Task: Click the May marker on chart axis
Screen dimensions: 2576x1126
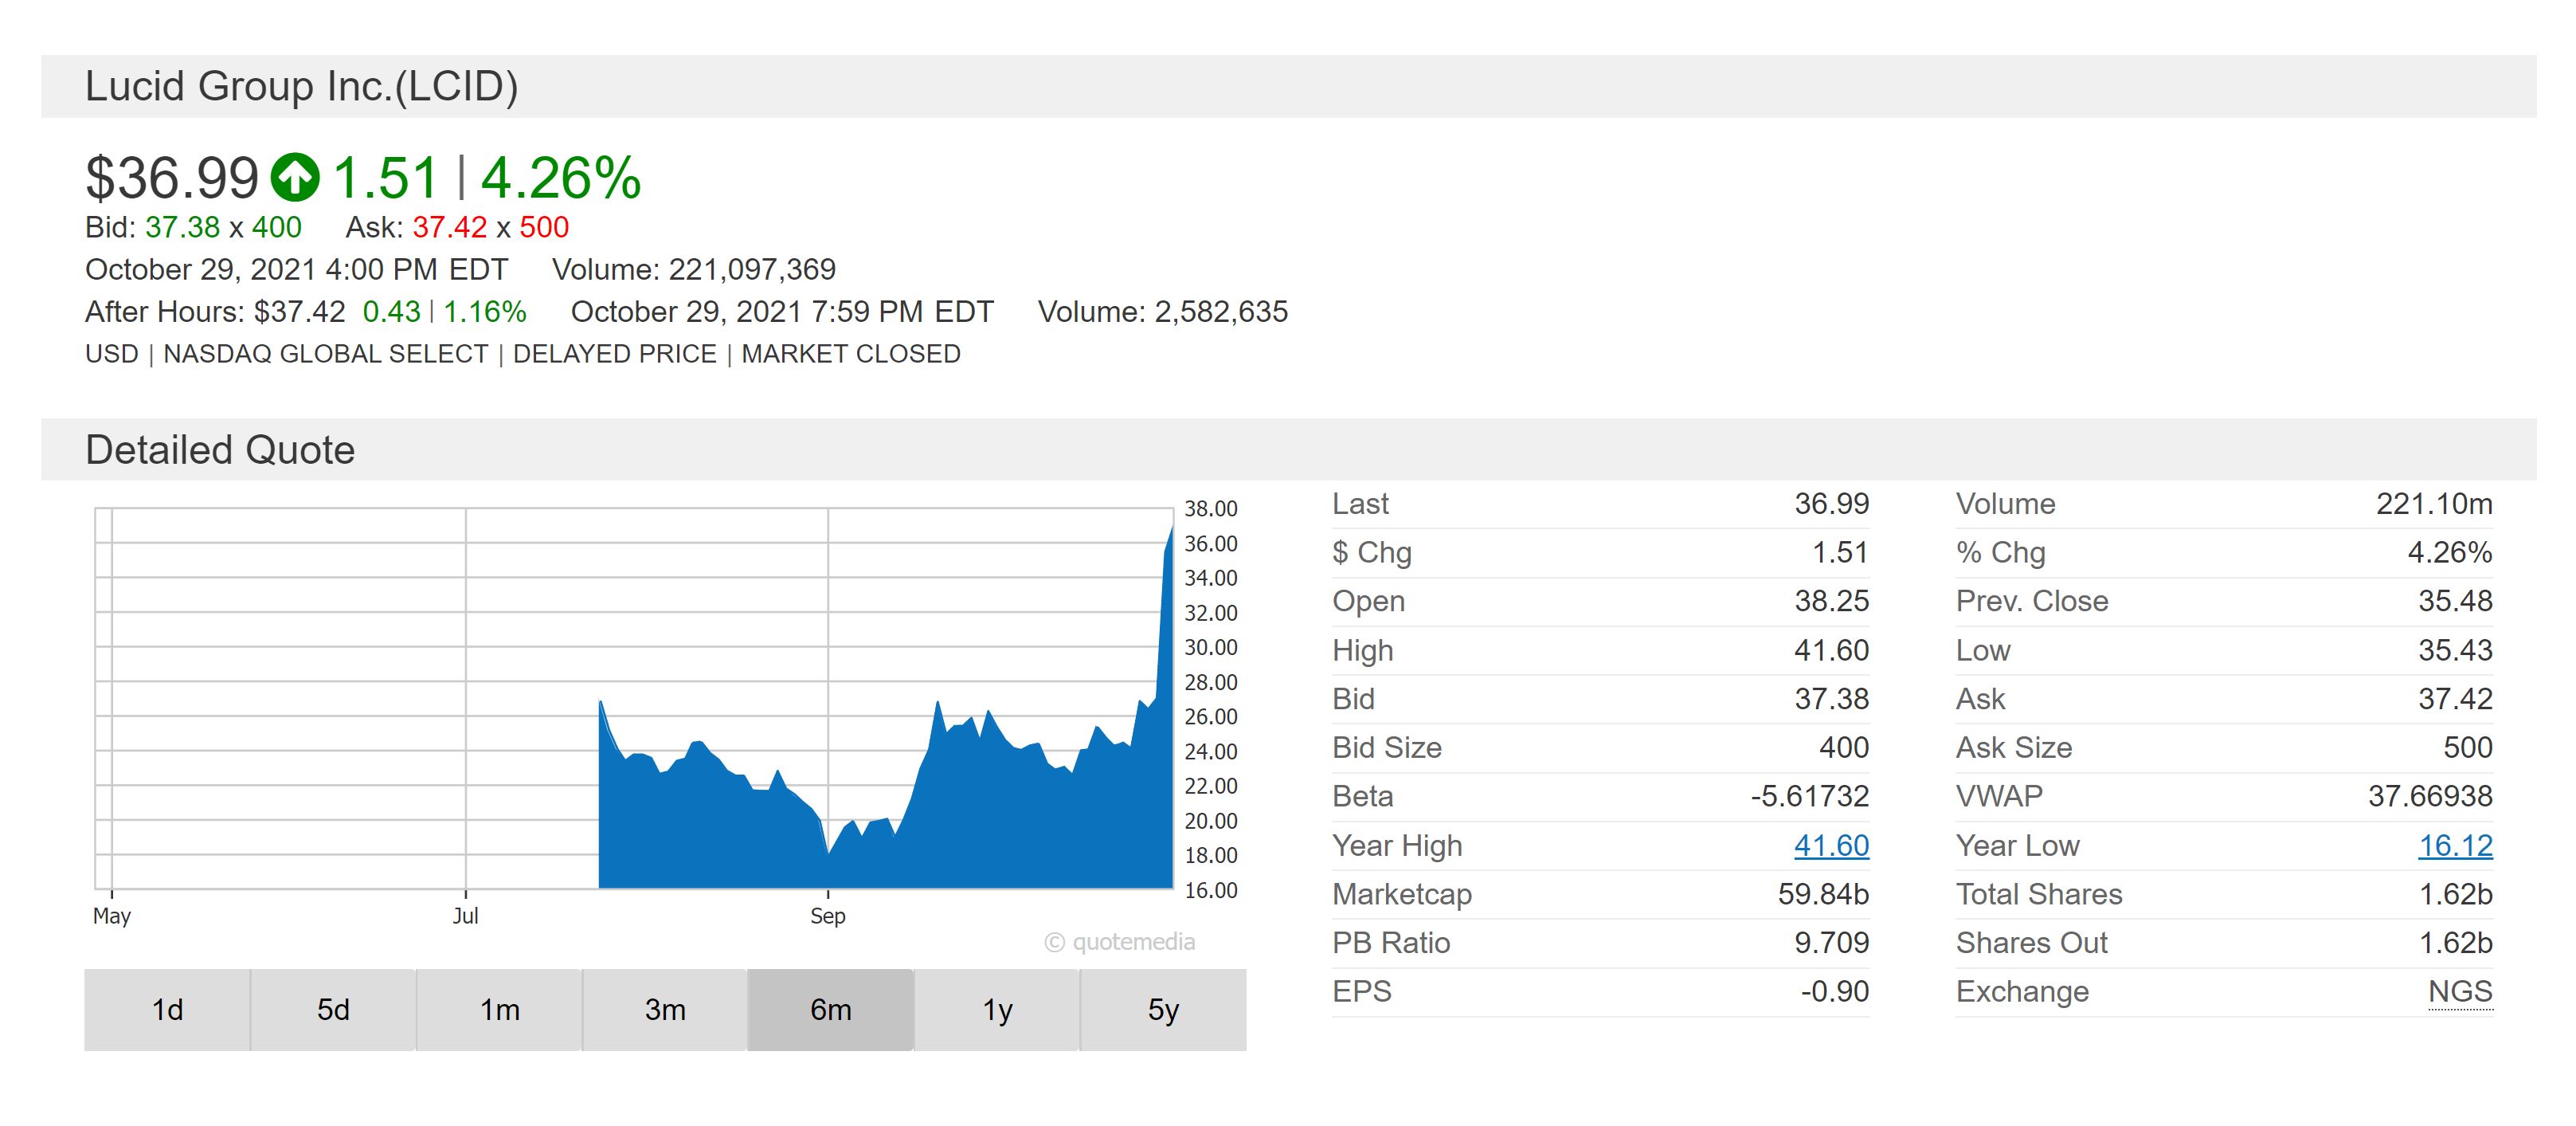Action: [112, 916]
